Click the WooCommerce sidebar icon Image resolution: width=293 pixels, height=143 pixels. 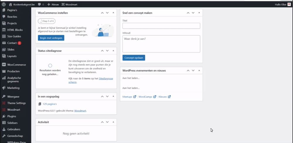(x=4, y=65)
